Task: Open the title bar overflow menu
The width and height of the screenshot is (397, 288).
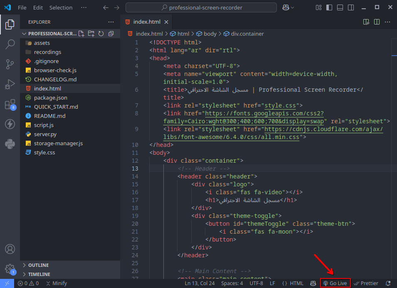Action: (84, 7)
